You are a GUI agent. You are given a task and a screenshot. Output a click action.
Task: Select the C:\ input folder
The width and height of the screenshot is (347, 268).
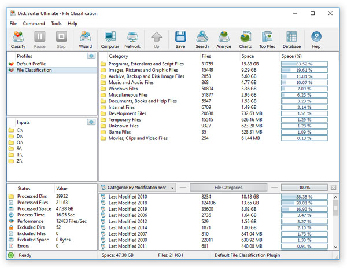click(20, 130)
